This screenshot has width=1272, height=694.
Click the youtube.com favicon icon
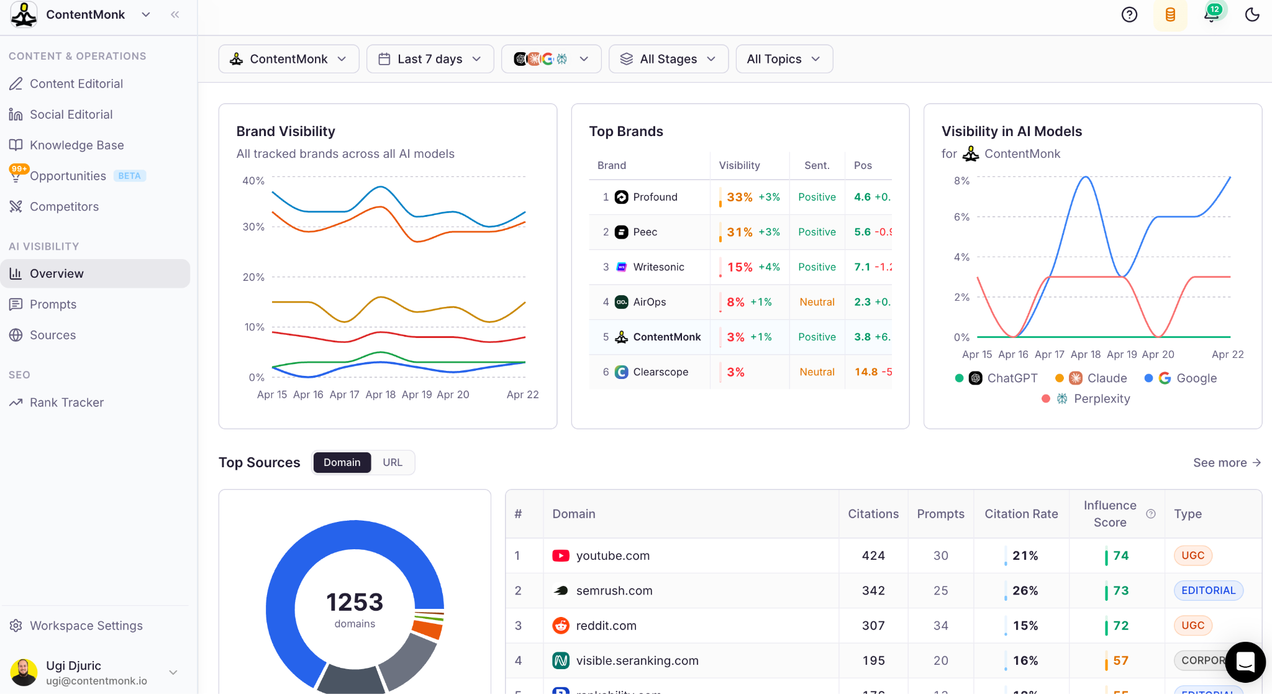[561, 555]
